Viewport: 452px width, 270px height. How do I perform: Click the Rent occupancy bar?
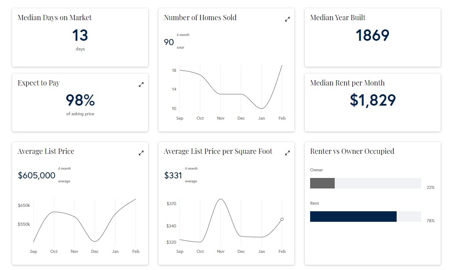[353, 217]
